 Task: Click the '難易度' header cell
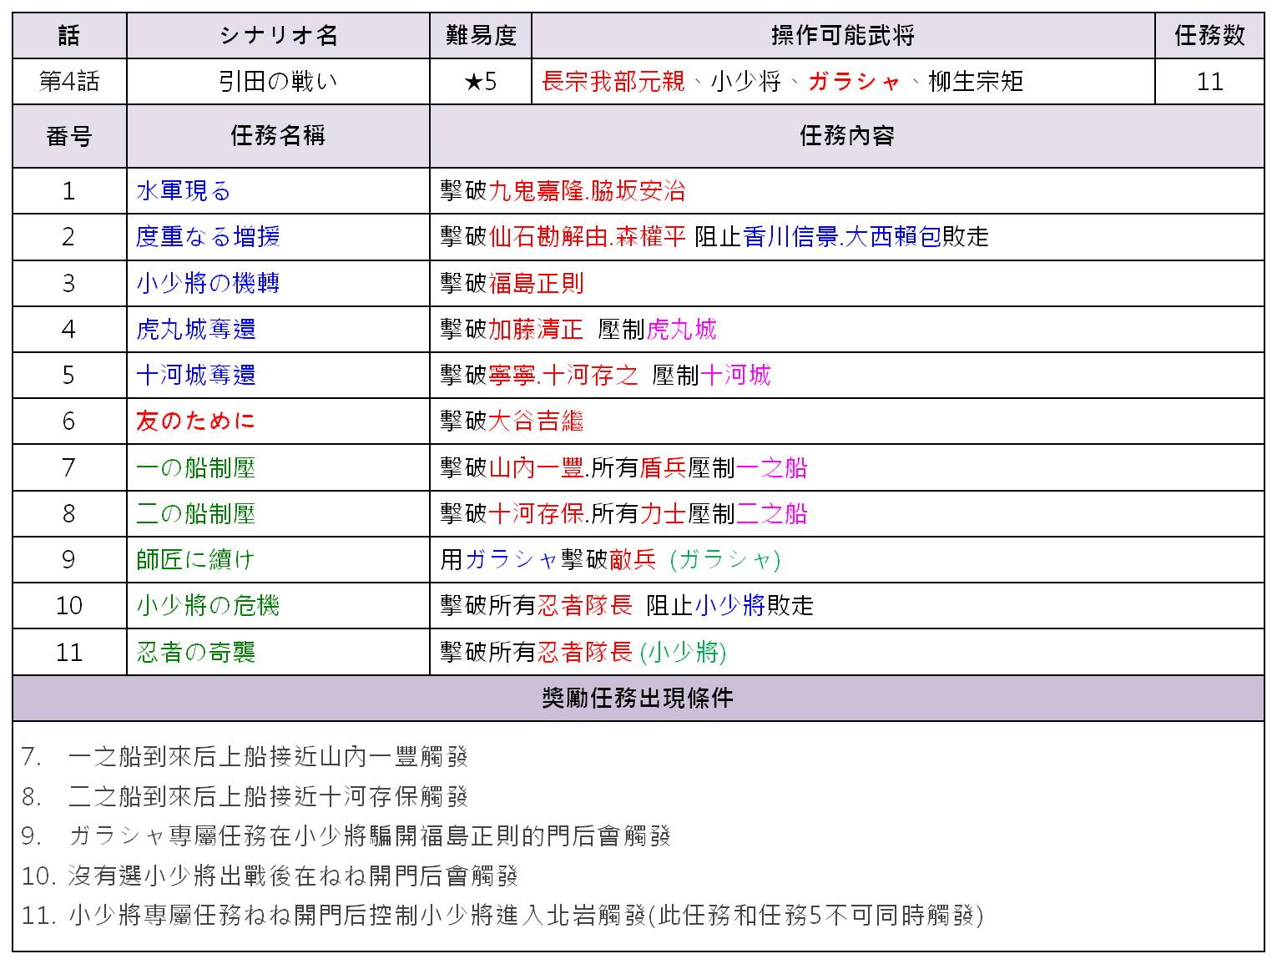point(481,35)
